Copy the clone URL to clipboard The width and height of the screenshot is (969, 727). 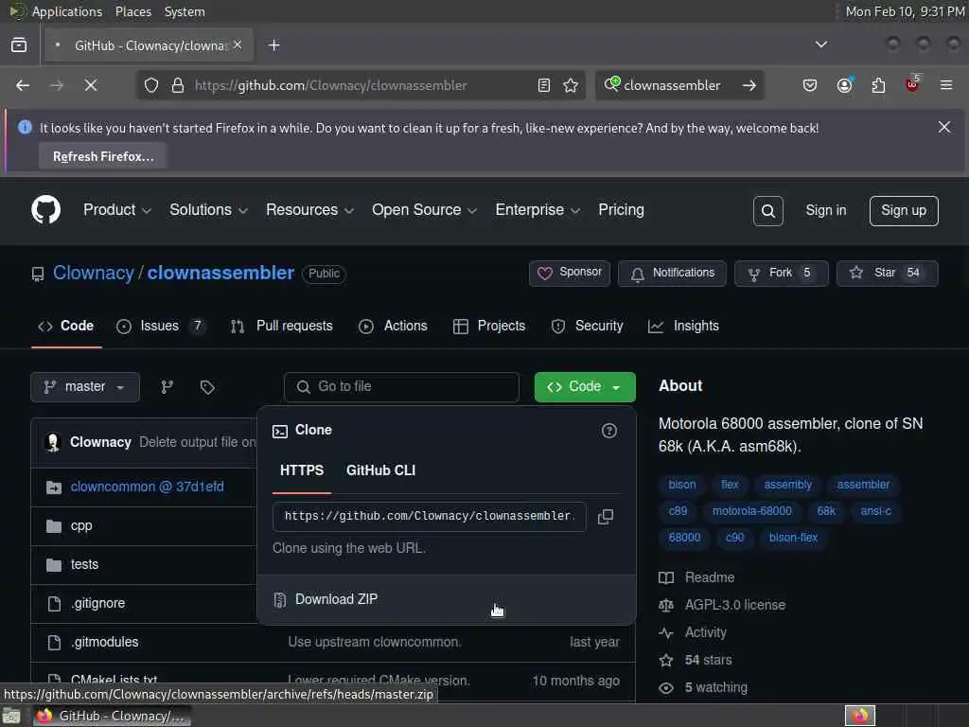606,516
